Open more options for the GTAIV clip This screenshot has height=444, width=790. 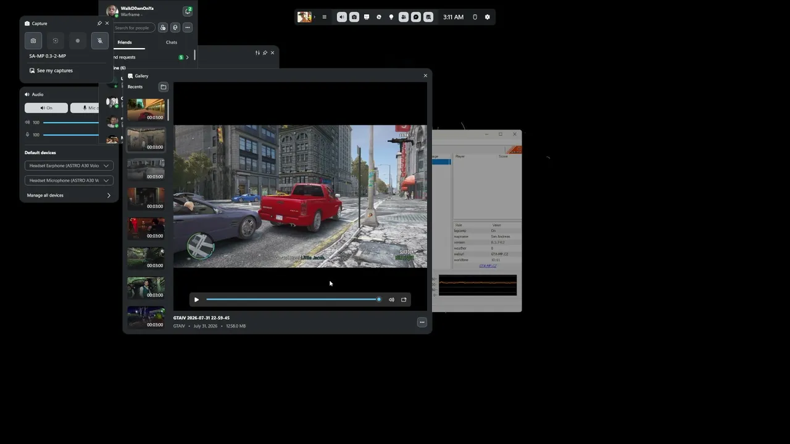click(422, 322)
